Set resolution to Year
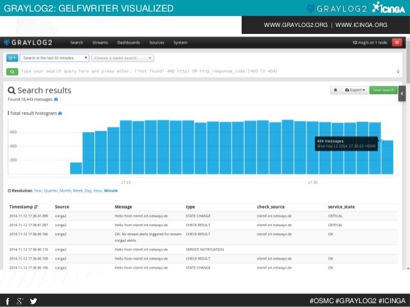Screen dimensions: 410x307 pos(38,190)
